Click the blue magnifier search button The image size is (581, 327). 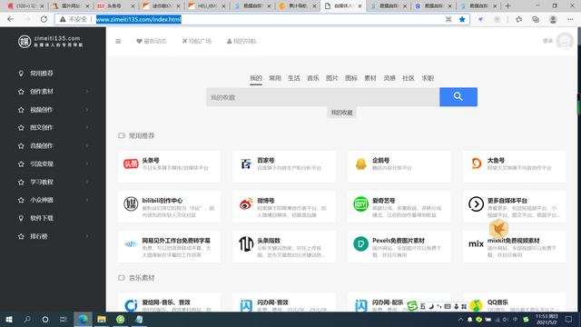coord(458,97)
